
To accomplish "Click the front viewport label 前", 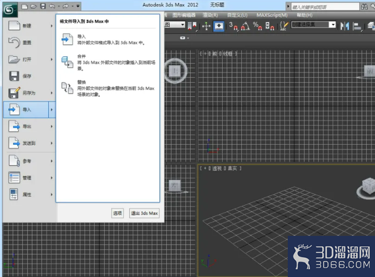I will [x=215, y=54].
